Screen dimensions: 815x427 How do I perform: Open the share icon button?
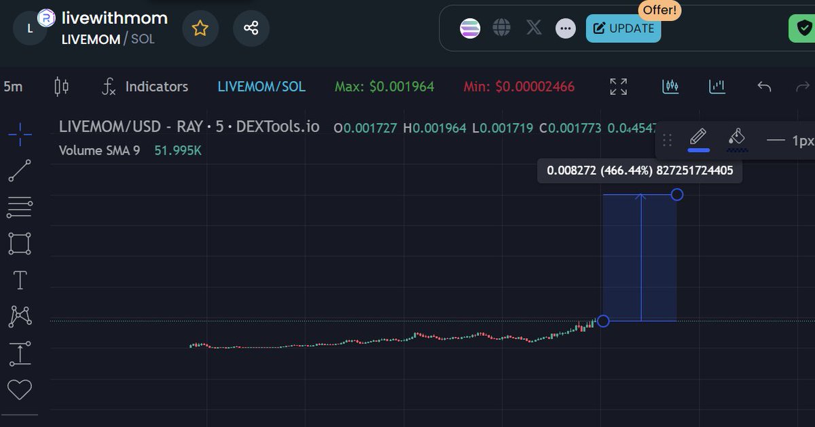(251, 29)
